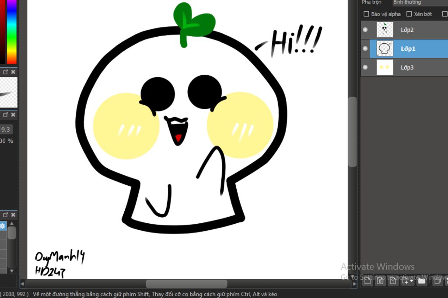Viewport: 448px width, 298px height.
Task: Undock the brush preview panel
Action: pos(5,72)
